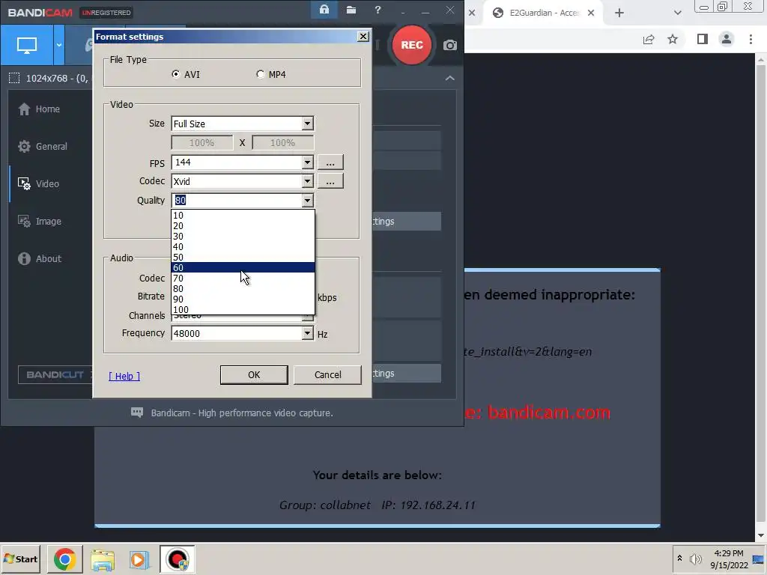767x575 pixels.
Task: Close the Format settings dialog
Action: tap(363, 37)
